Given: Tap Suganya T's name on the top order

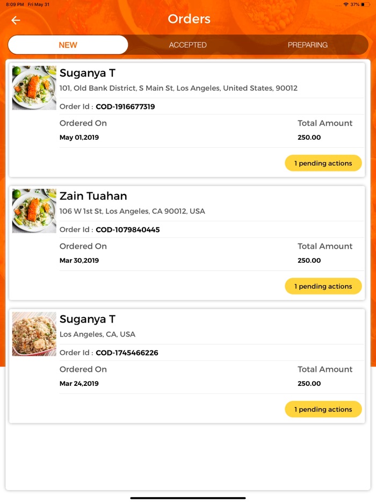Looking at the screenshot, I should click(x=88, y=73).
